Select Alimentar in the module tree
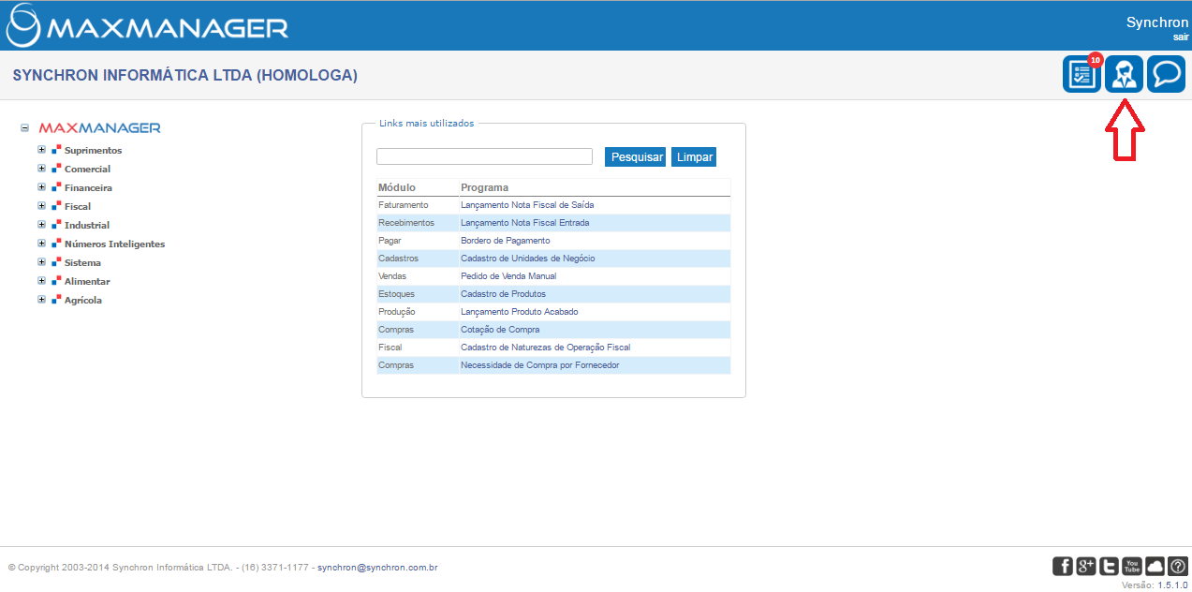Viewport: 1192px width, 592px height. (87, 281)
